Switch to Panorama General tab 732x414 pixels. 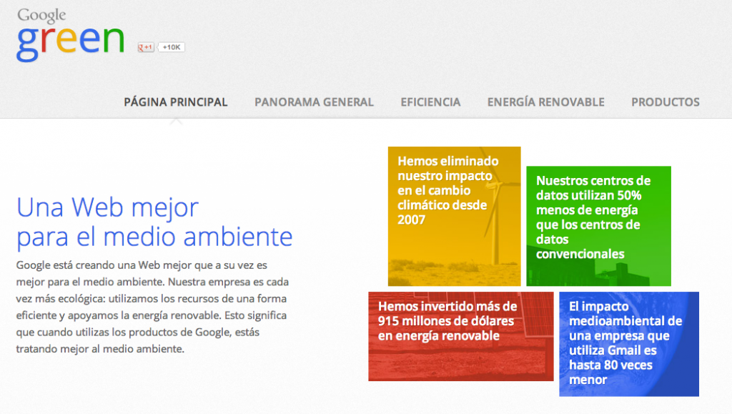click(314, 102)
